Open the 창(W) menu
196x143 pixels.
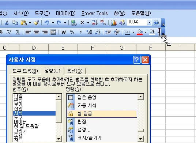[x=119, y=13]
